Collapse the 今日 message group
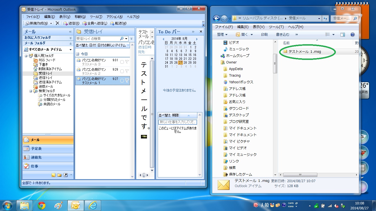Image resolution: width=376 pixels, height=211 pixels. pos(77,54)
